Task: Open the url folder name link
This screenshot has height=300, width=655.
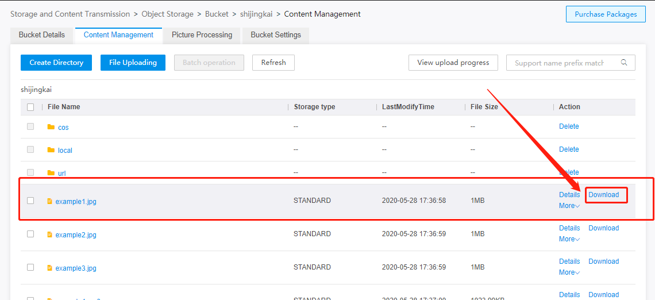Action: [x=62, y=174]
